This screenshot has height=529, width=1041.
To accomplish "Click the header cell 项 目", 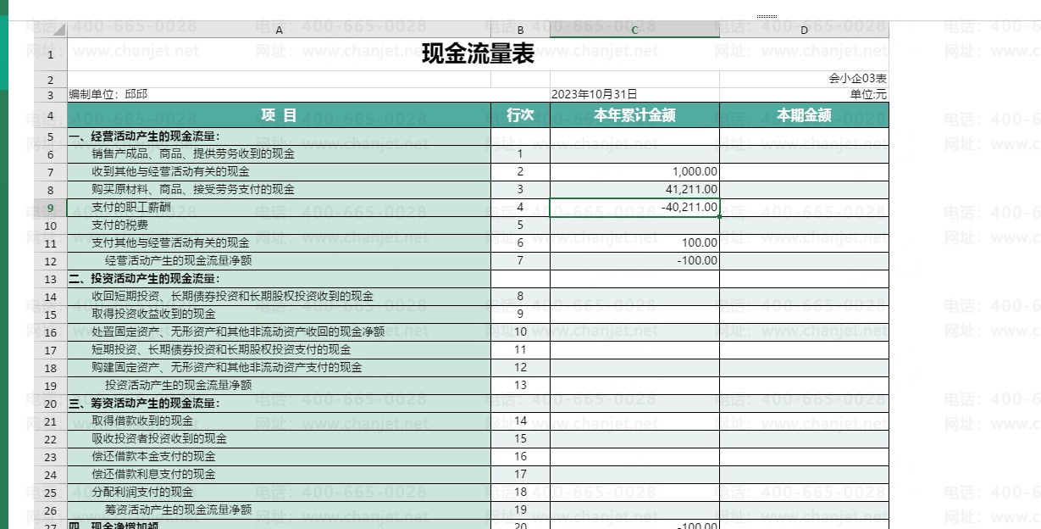I will [279, 115].
